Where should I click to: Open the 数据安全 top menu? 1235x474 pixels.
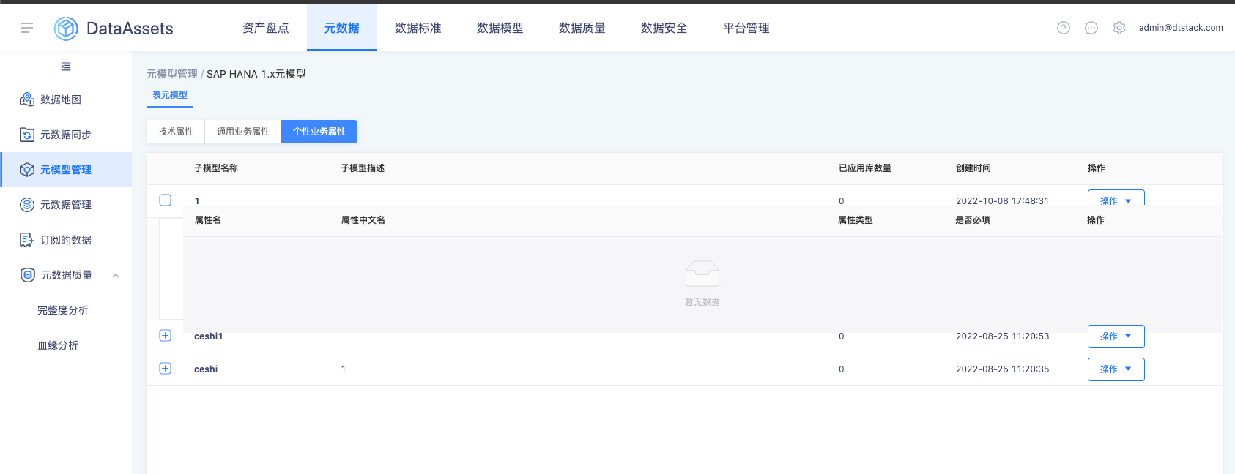pos(664,28)
